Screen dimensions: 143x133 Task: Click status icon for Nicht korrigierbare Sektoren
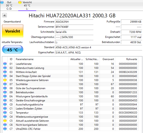(5, 125)
